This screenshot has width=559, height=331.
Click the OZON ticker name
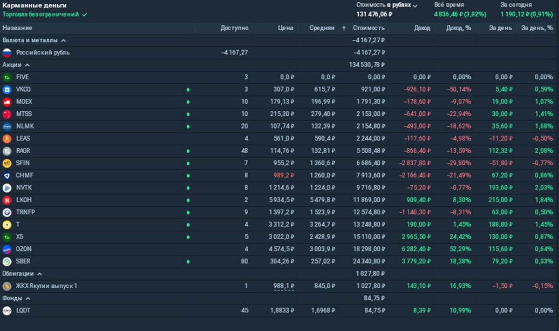pos(24,250)
